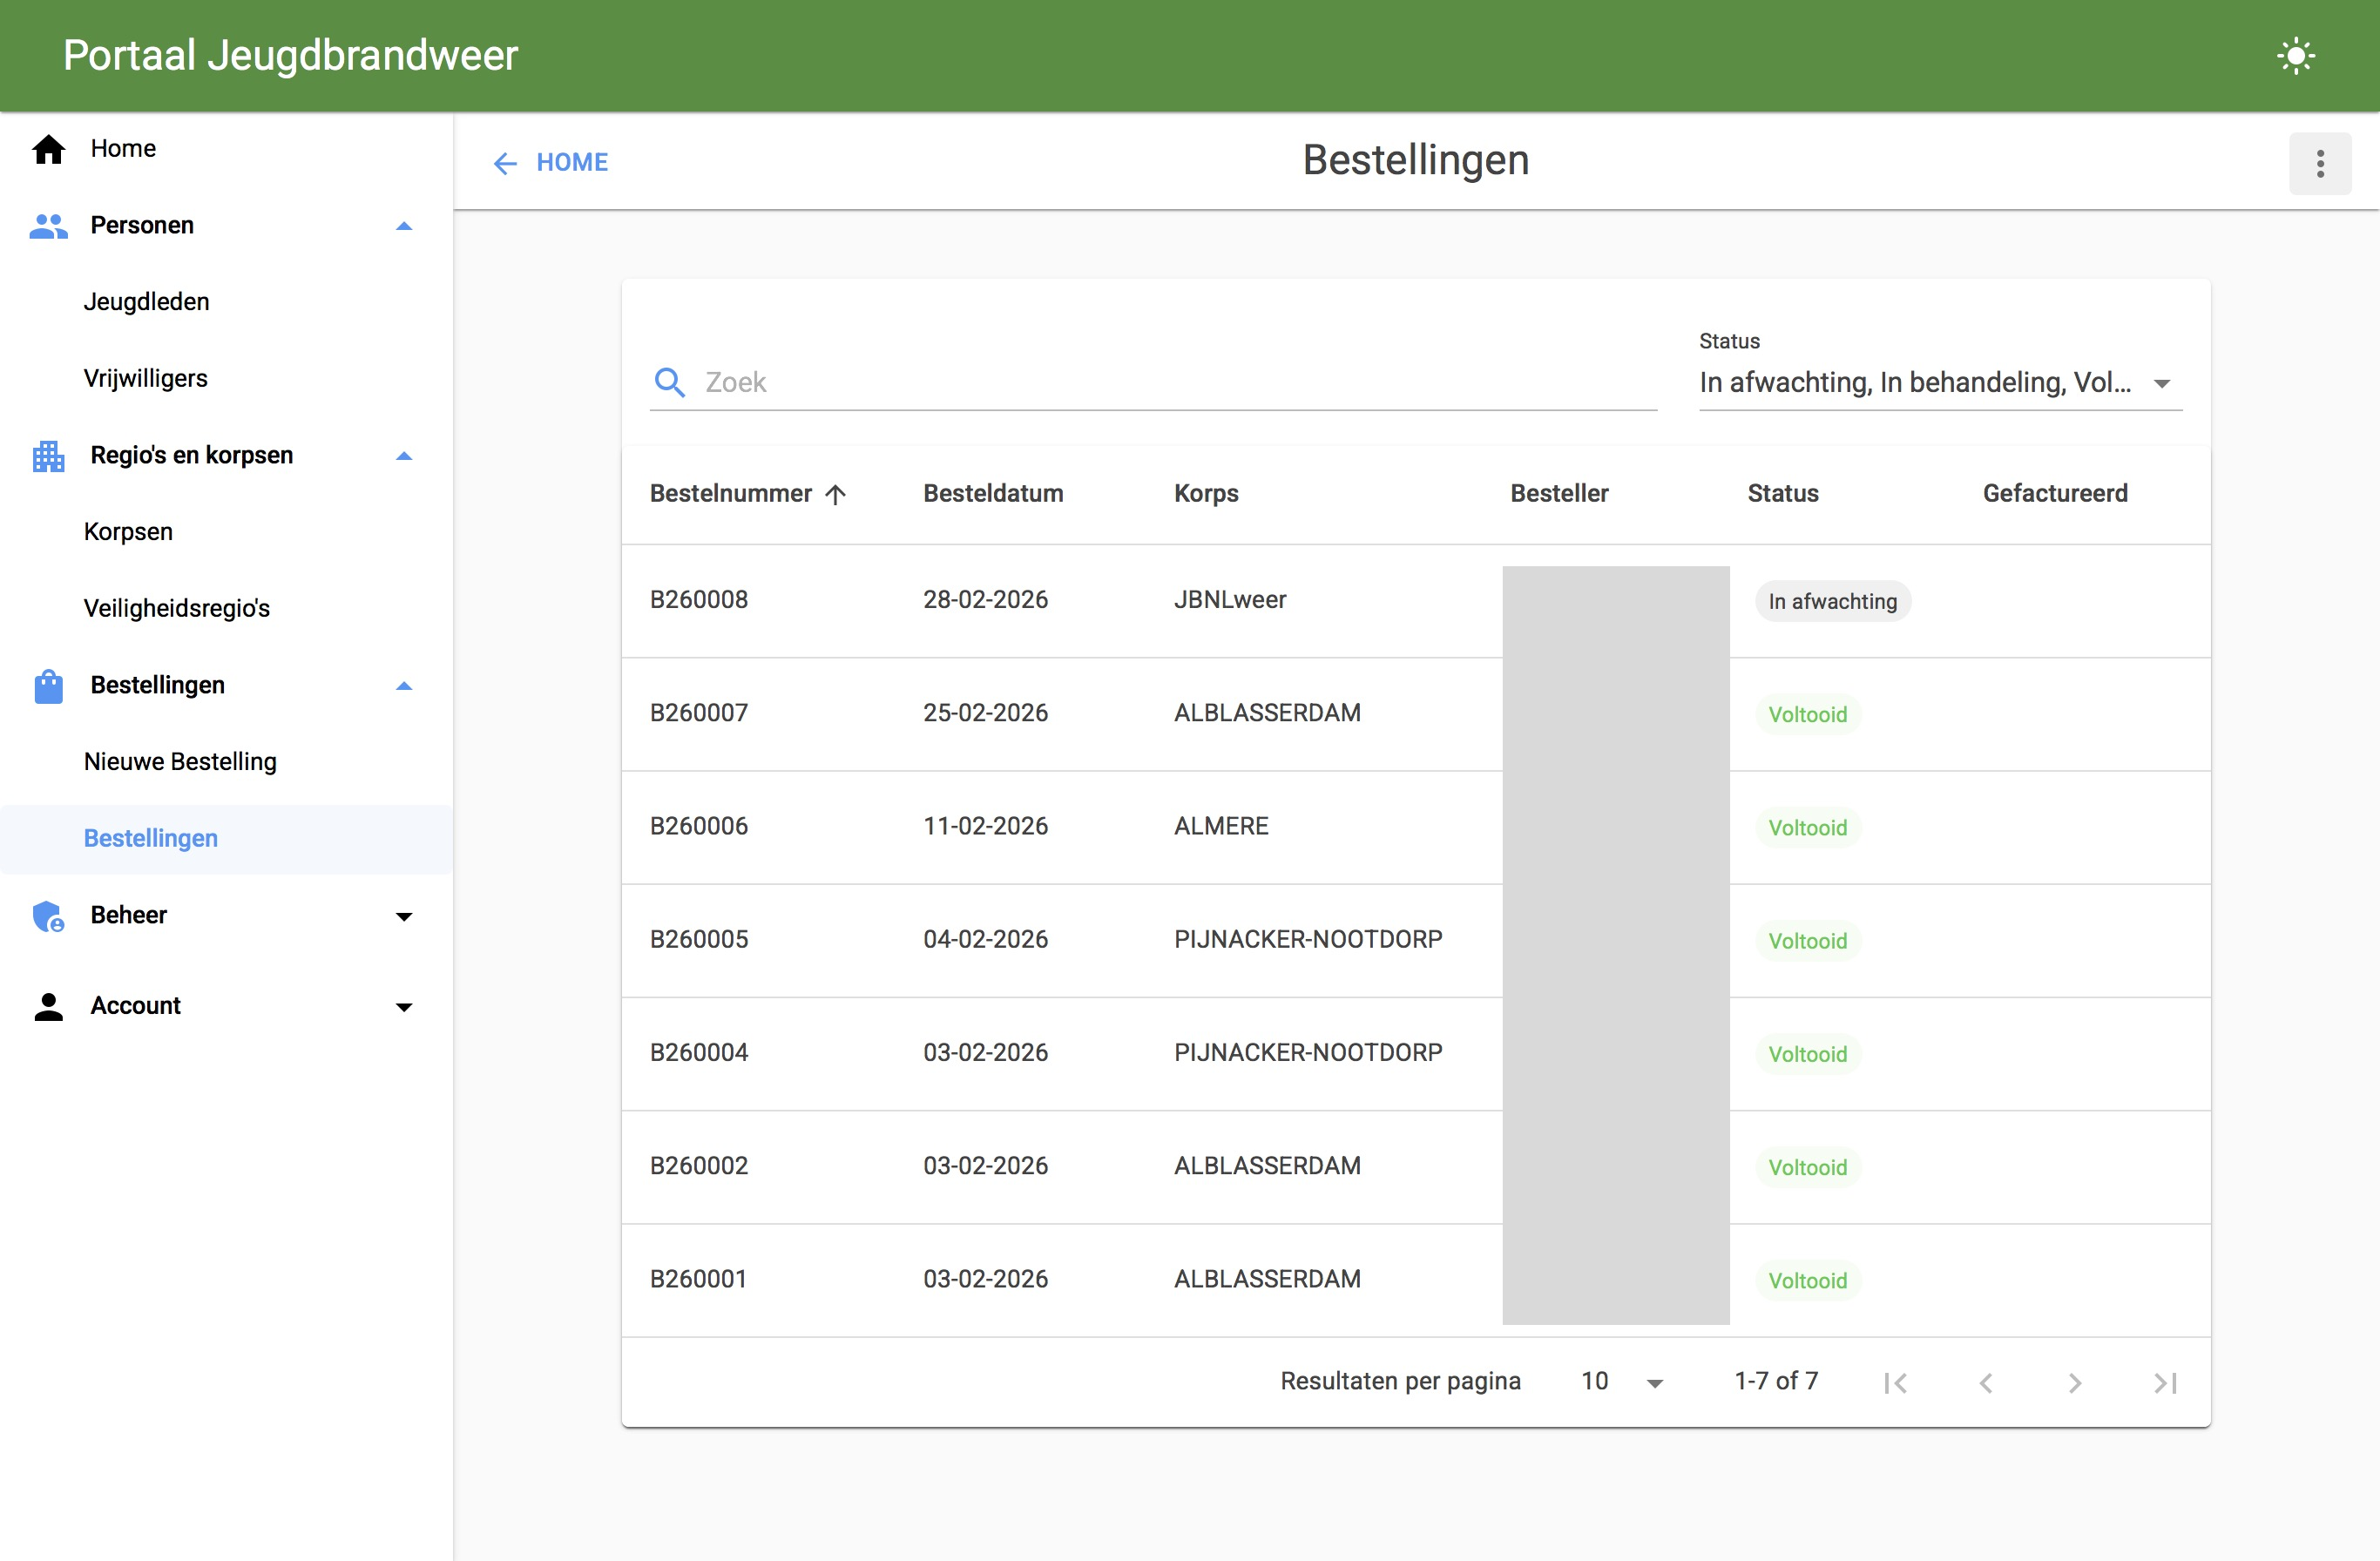Sort by Gefactureerd column header
This screenshot has width=2380, height=1561.
click(2055, 494)
